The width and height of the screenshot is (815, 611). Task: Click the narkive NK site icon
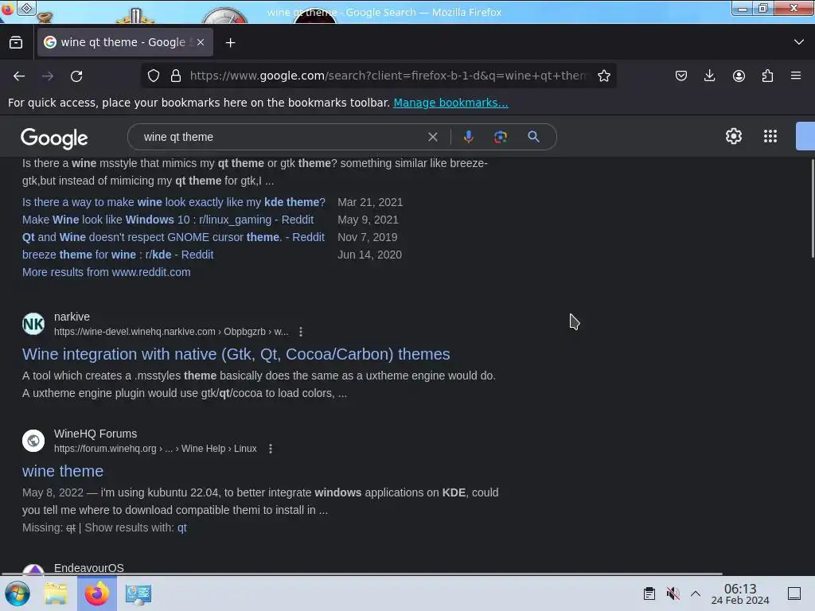point(33,324)
